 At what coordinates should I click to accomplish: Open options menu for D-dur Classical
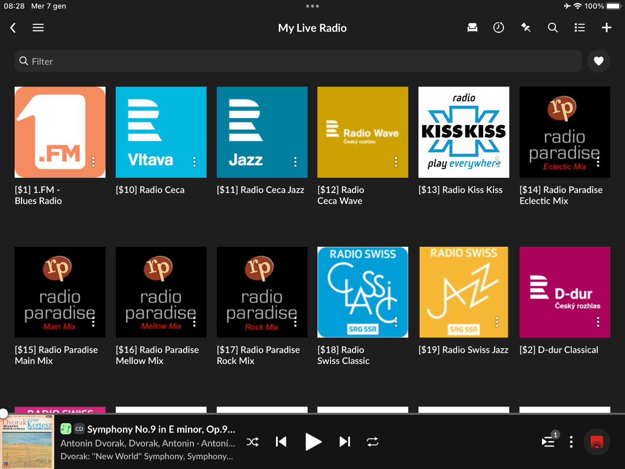(598, 322)
